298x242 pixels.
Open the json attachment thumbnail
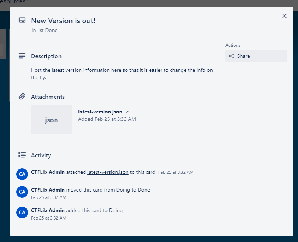(52, 120)
